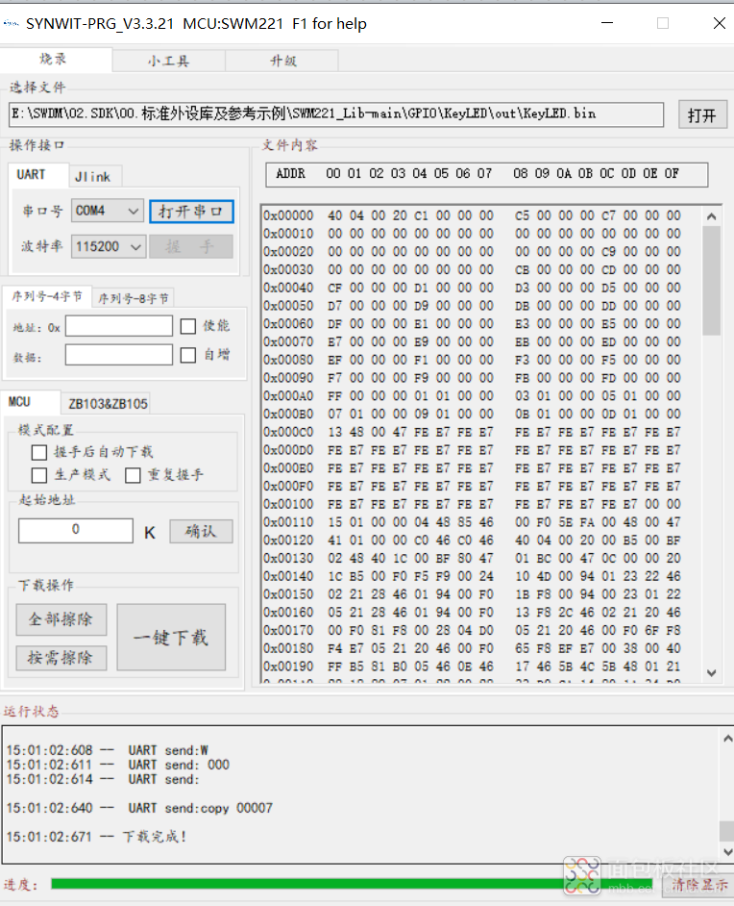734x906 pixels.
Task: Click 全部擦除 erase all button
Action: pos(61,619)
